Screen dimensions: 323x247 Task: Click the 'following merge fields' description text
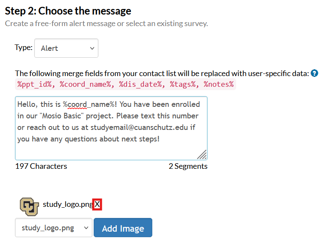tap(162, 74)
